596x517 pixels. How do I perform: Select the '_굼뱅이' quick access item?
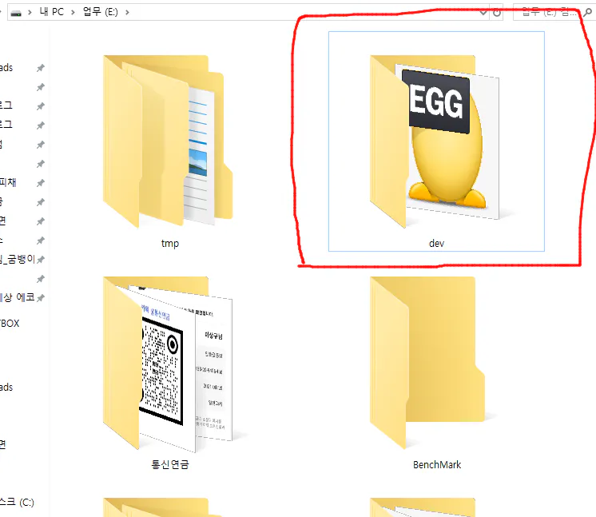[18, 259]
